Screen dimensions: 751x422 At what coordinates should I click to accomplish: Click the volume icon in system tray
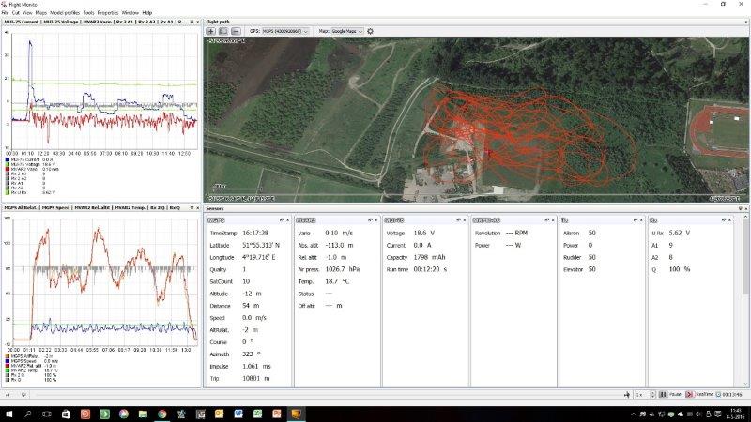pyautogui.click(x=698, y=414)
